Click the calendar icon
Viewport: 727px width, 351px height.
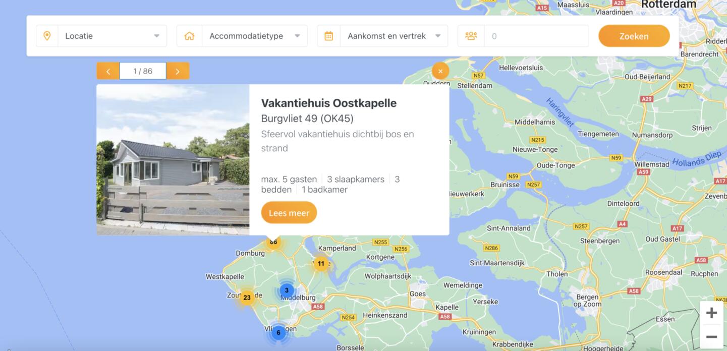[328, 36]
